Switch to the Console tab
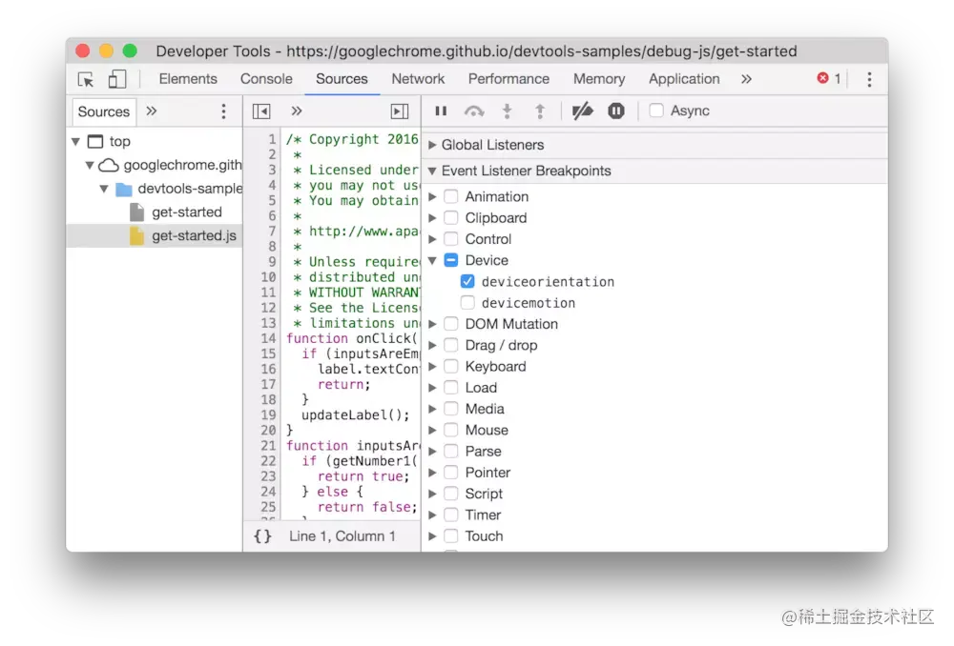 [x=266, y=79]
